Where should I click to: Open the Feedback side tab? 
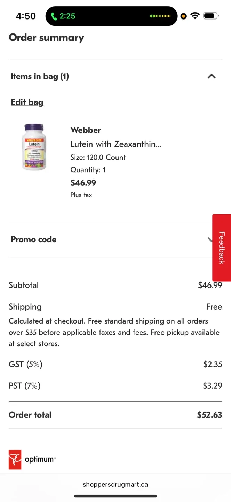click(x=222, y=248)
